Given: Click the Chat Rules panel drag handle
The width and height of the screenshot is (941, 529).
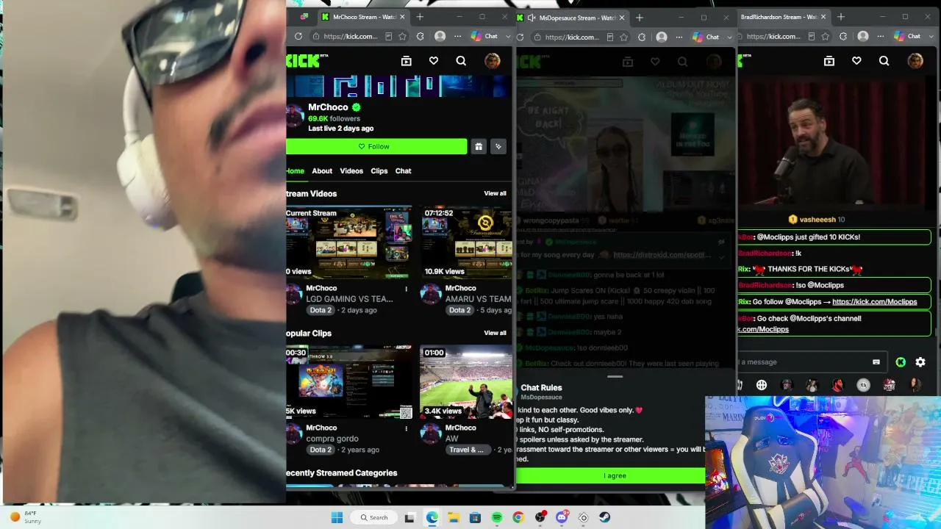Looking at the screenshot, I should 615,376.
